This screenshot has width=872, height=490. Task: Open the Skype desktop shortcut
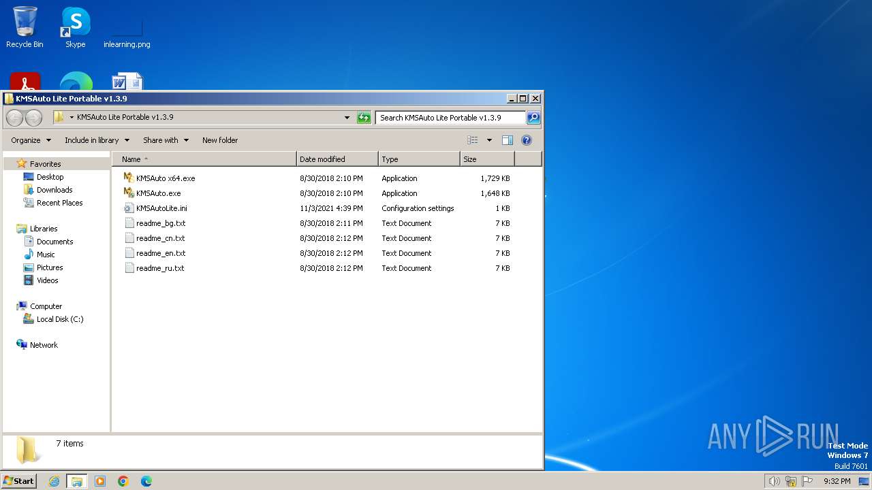(75, 27)
